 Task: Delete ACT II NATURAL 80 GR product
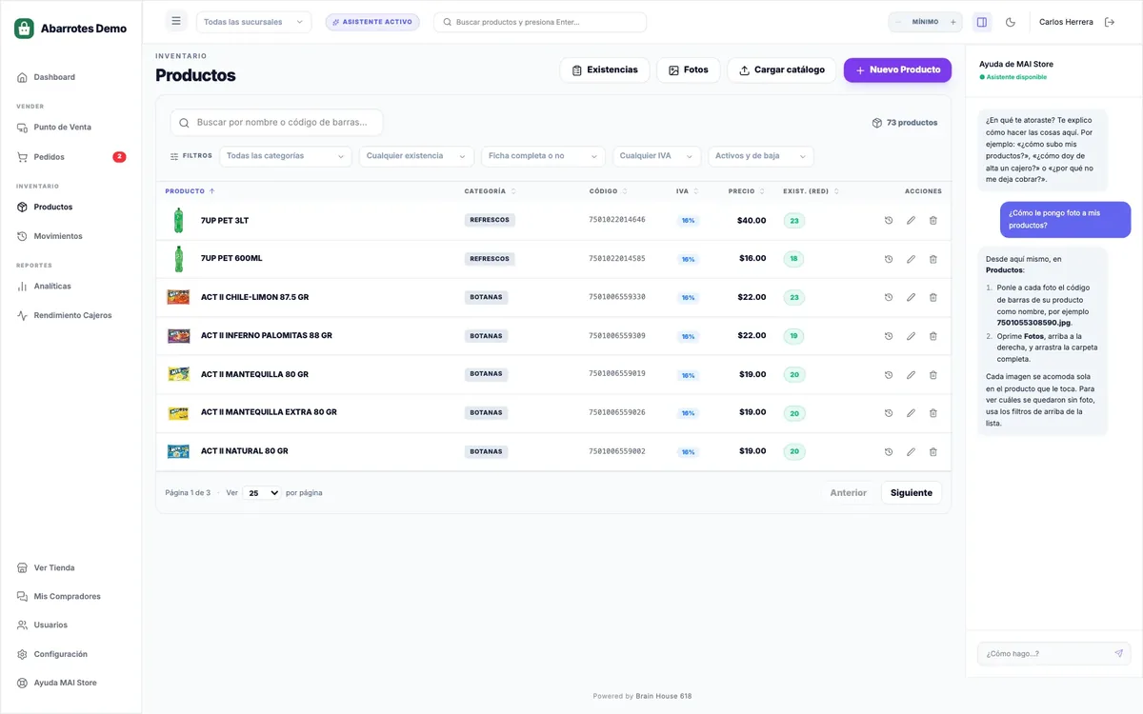tap(932, 451)
